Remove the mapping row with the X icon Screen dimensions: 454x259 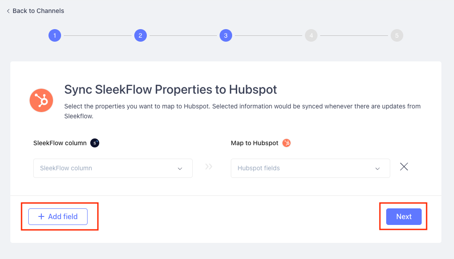click(404, 167)
